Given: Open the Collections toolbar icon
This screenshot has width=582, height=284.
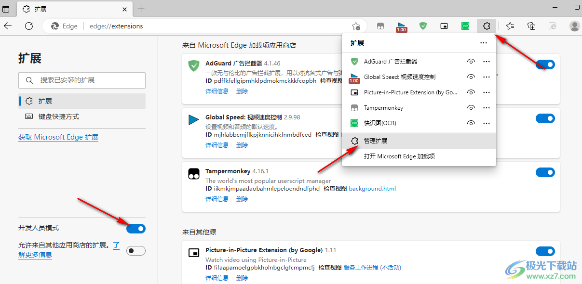Looking at the screenshot, I should tap(531, 26).
